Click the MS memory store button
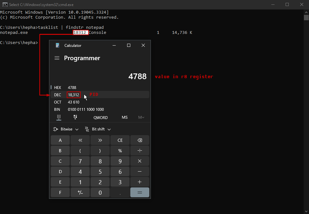The width and height of the screenshot is (309, 214). click(x=125, y=117)
